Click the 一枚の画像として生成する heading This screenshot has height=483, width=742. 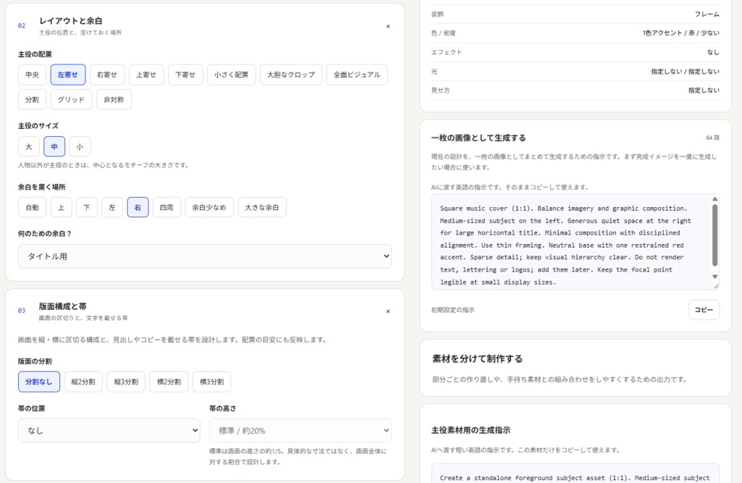tap(478, 138)
